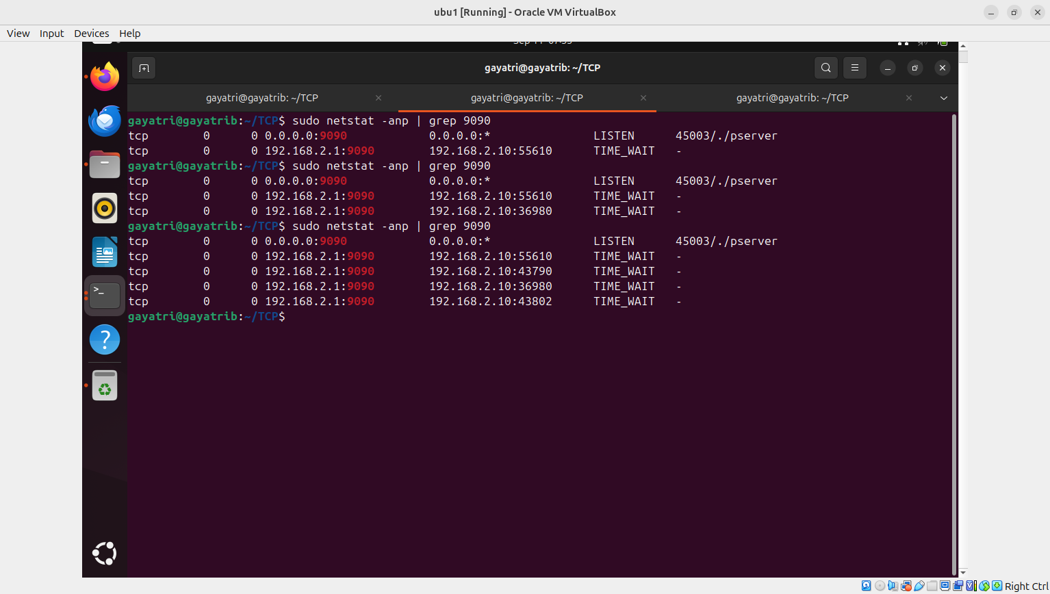
Task: Open the VirtualBox View menu
Action: click(x=18, y=34)
